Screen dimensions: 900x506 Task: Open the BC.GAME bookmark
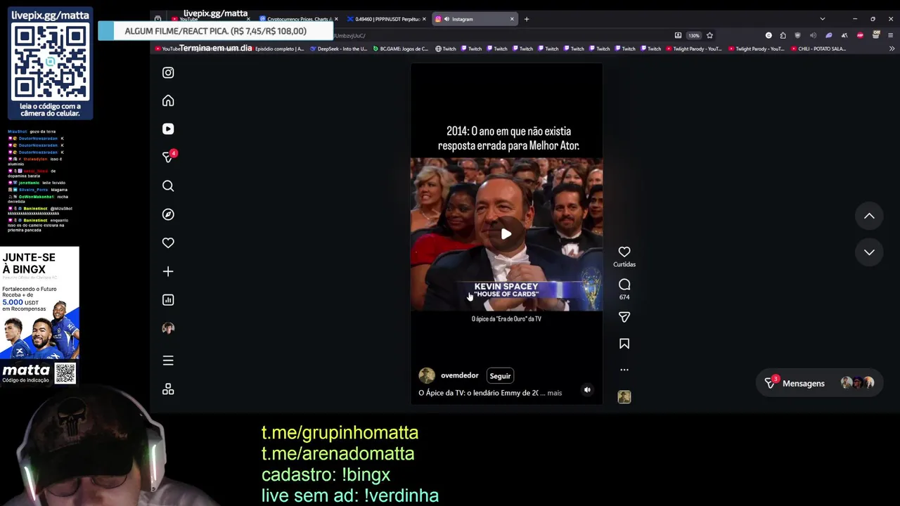[x=400, y=48]
